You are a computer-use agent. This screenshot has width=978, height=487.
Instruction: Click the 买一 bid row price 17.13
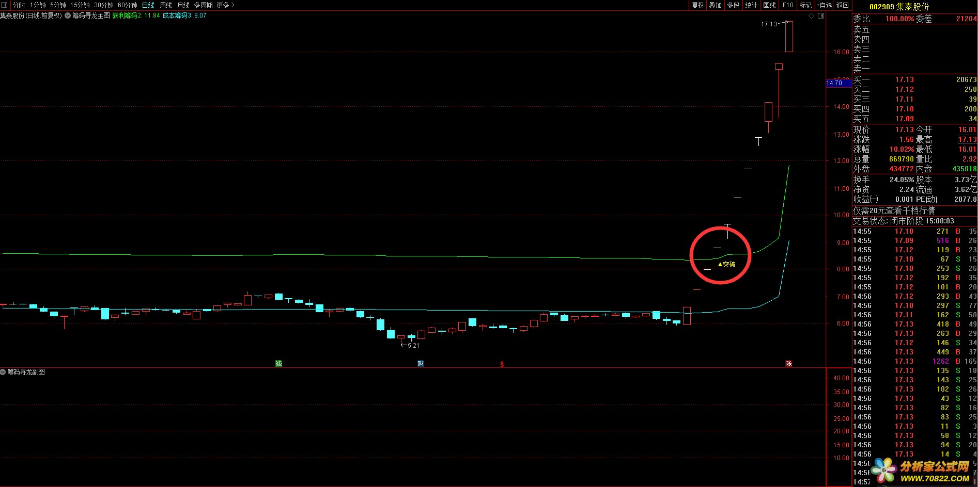click(905, 79)
